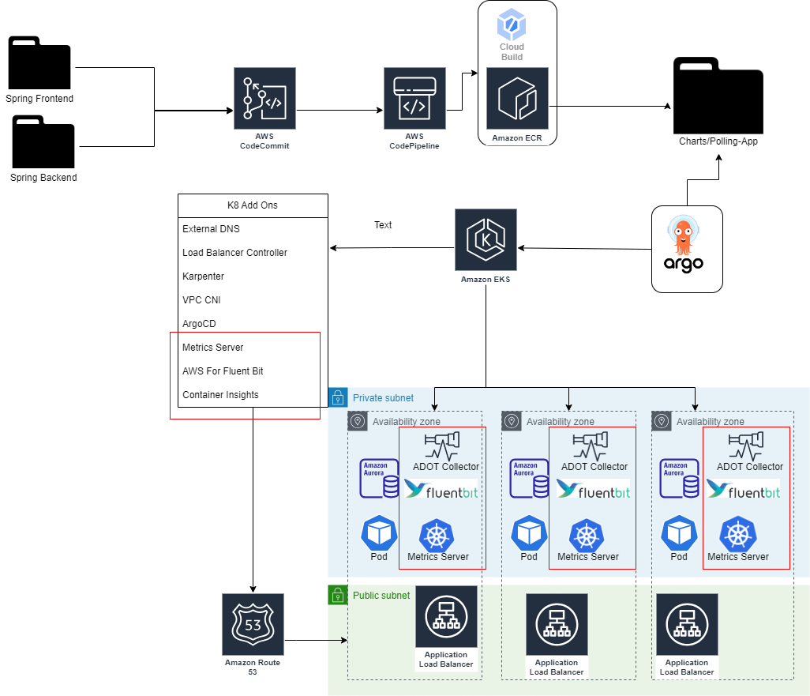Select the Pod icon in first zone

click(x=379, y=532)
